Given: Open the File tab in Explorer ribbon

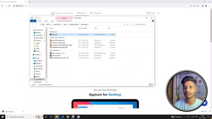Looking at the screenshot, I should [33, 21].
